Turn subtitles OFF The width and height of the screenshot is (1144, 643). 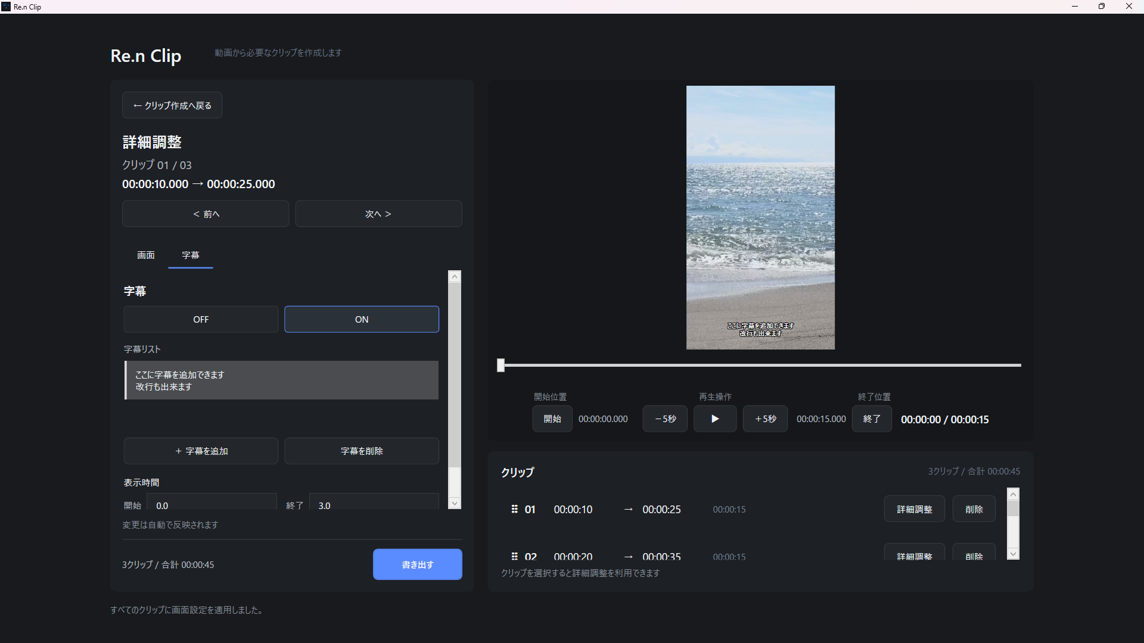(x=201, y=319)
